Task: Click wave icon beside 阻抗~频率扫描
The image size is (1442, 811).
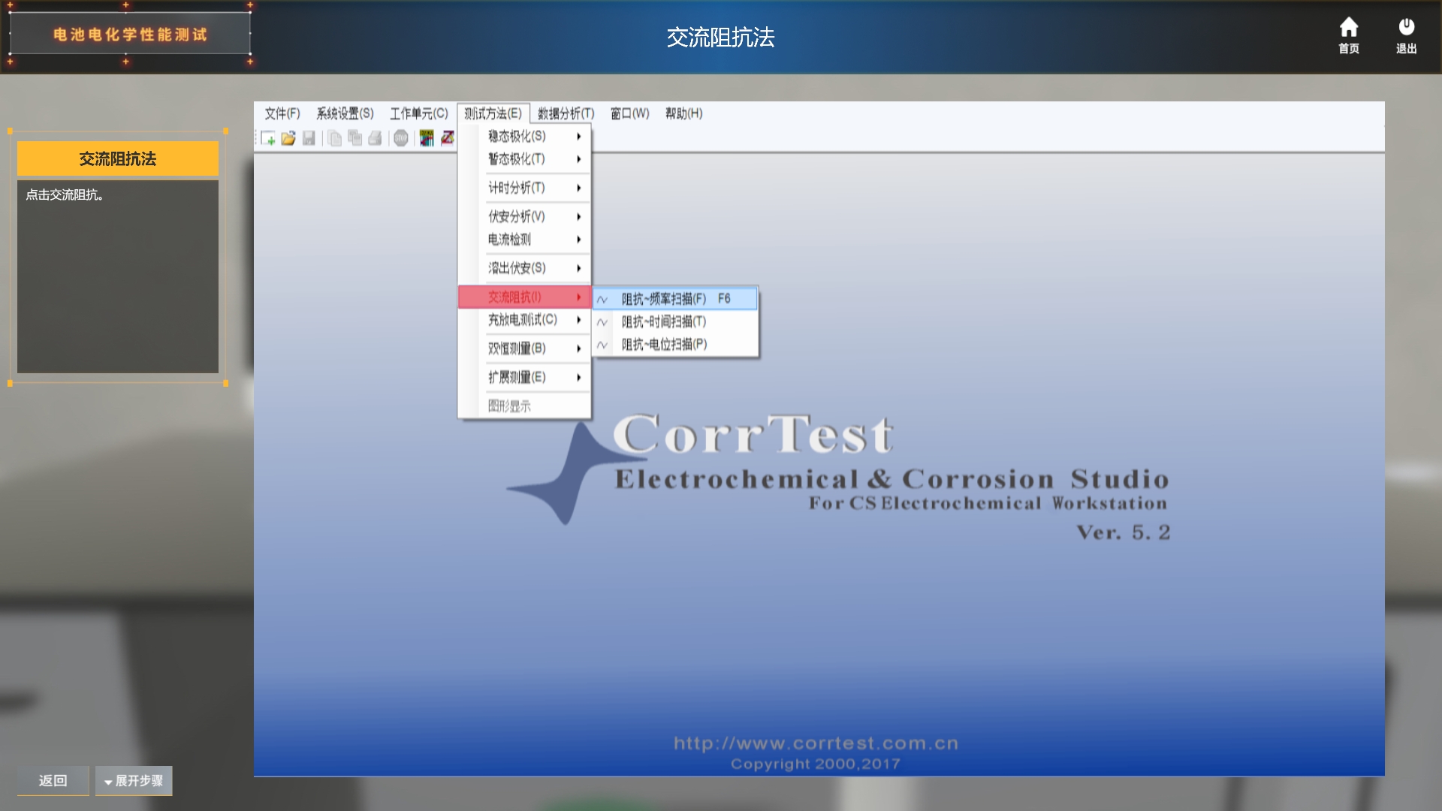Action: pyautogui.click(x=602, y=300)
